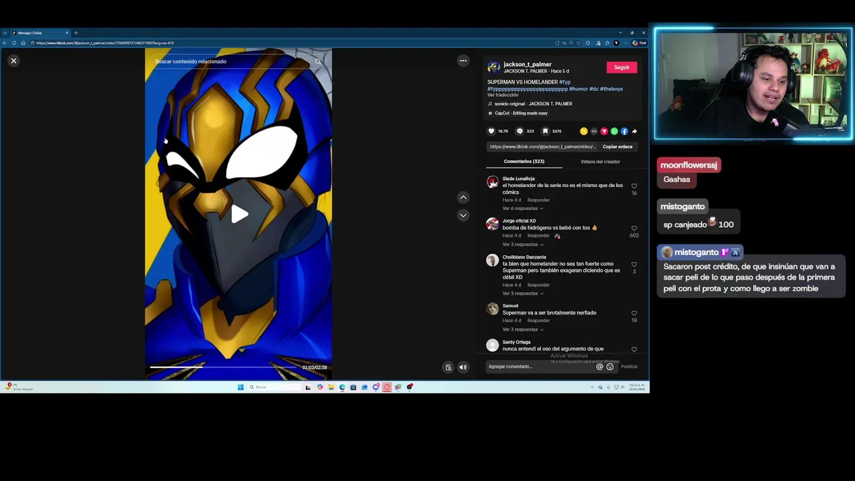855x481 pixels.
Task: Like Santy Ortega's comment
Action: tap(634, 349)
